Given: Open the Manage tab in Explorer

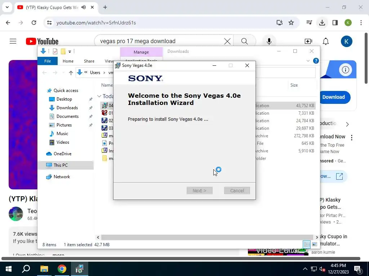Looking at the screenshot, I should [141, 52].
